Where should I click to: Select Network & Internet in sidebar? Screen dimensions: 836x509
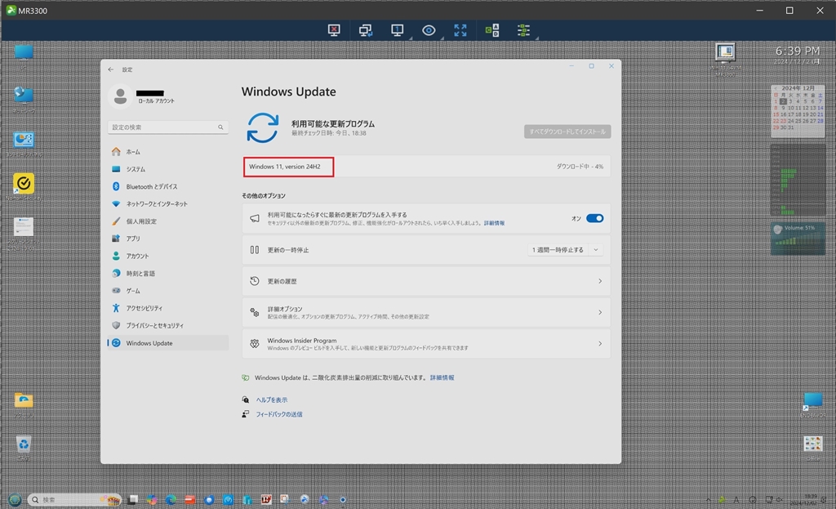pyautogui.click(x=168, y=203)
